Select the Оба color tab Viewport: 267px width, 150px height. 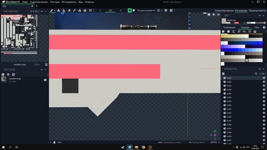(x=257, y=27)
